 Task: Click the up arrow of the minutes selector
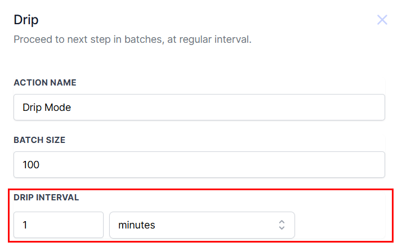point(282,222)
